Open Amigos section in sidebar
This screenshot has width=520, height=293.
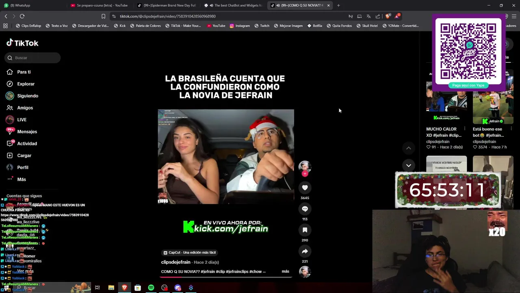pyautogui.click(x=25, y=108)
